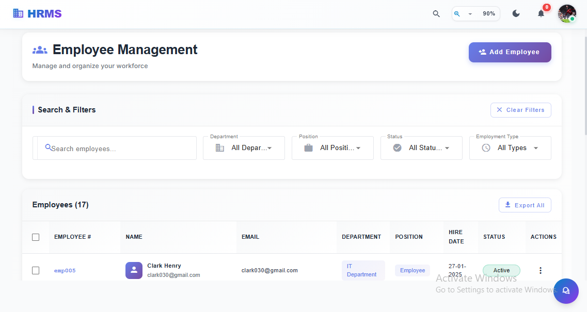
Task: Click the email cell clark030@gmail.com
Action: [x=269, y=270]
